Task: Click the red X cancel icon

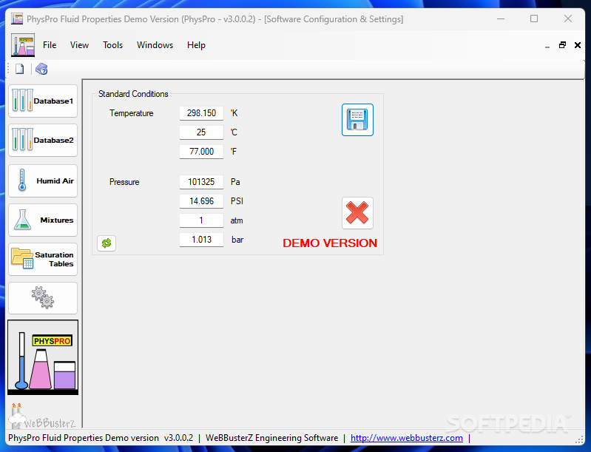Action: pyautogui.click(x=357, y=212)
